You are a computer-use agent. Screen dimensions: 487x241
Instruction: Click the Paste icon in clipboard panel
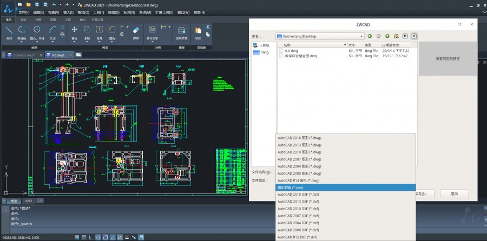[199, 31]
